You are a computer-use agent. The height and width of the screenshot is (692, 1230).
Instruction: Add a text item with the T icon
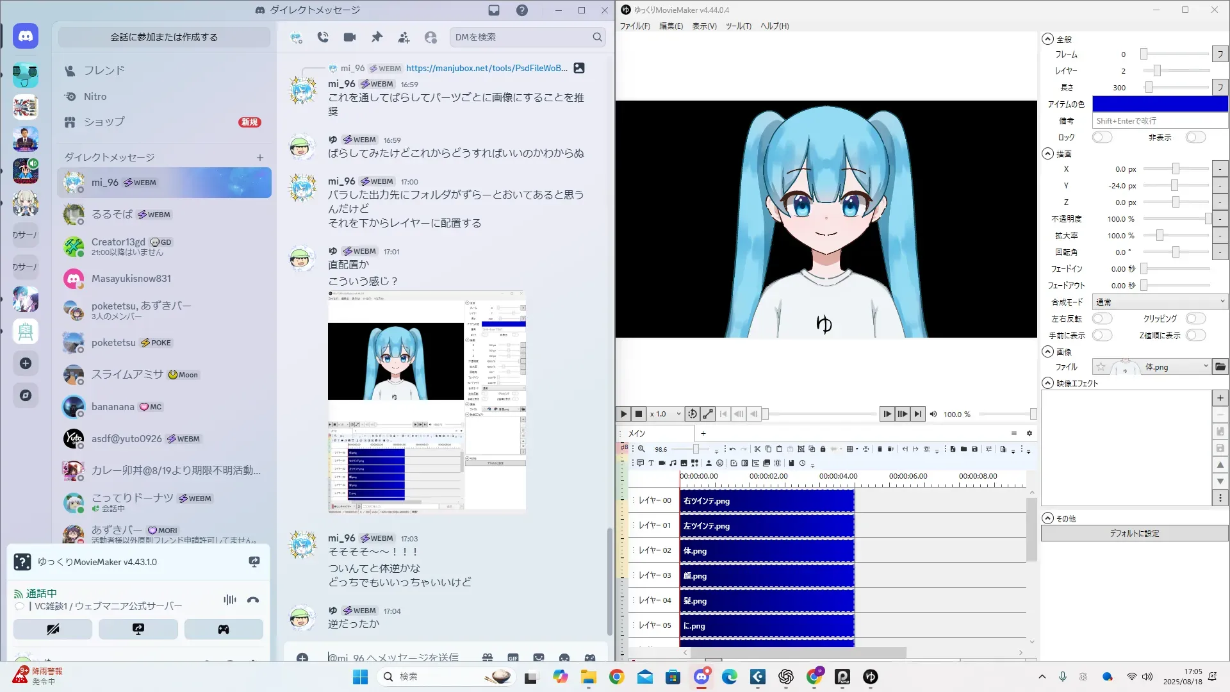[651, 463]
